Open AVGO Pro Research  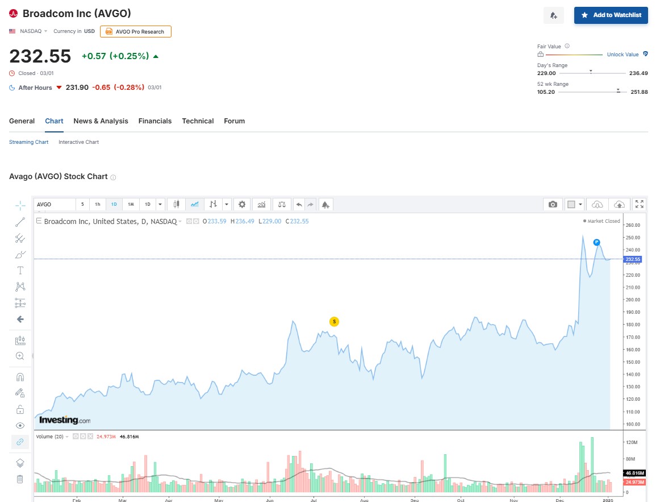pyautogui.click(x=136, y=32)
